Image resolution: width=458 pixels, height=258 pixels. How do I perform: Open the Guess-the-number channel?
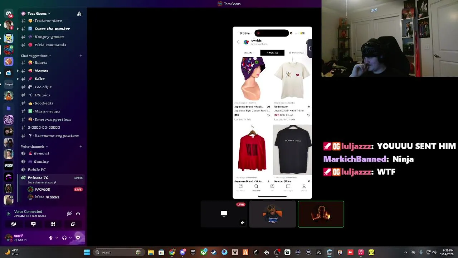(52, 29)
